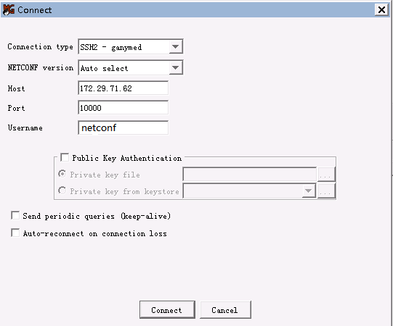Click into the Port field showing 10000
393x326 pixels.
123,108
